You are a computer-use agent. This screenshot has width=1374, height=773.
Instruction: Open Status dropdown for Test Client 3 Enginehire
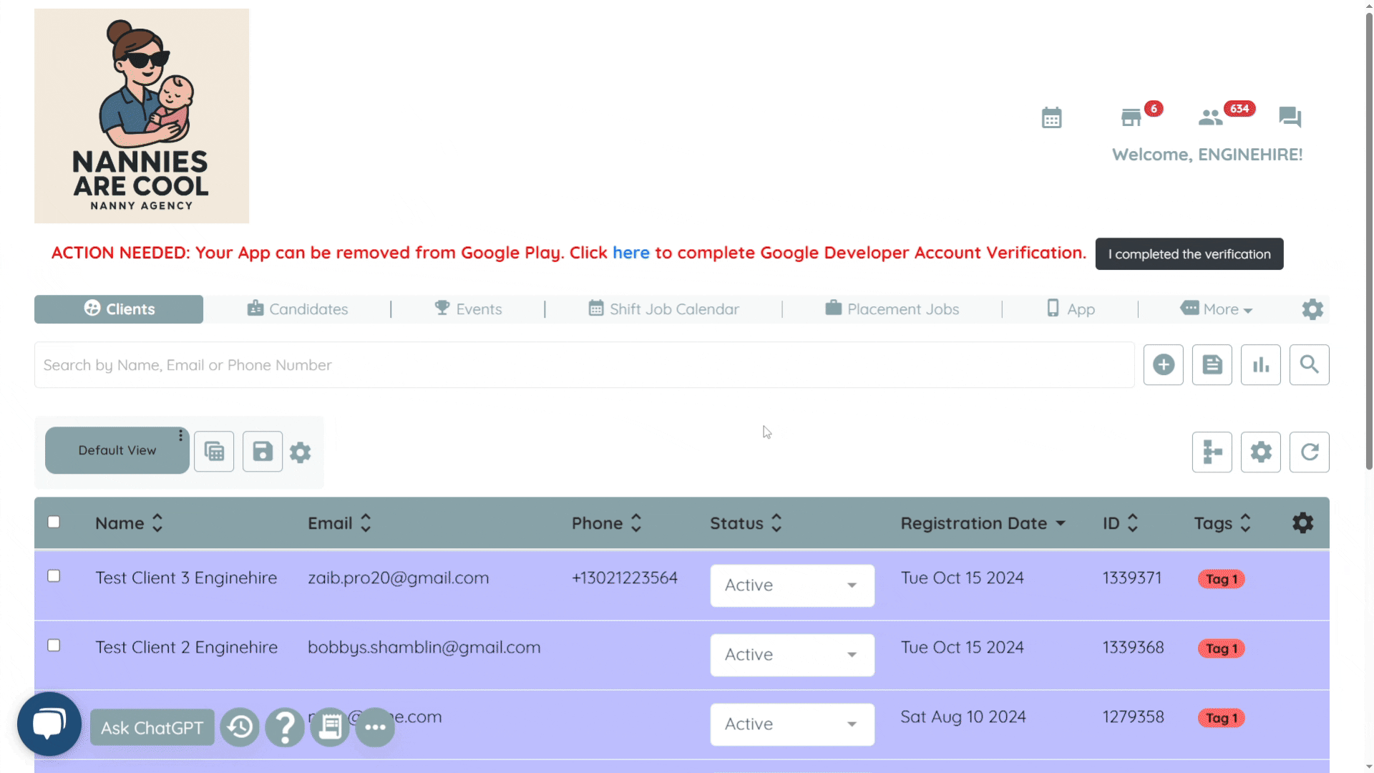[792, 585]
